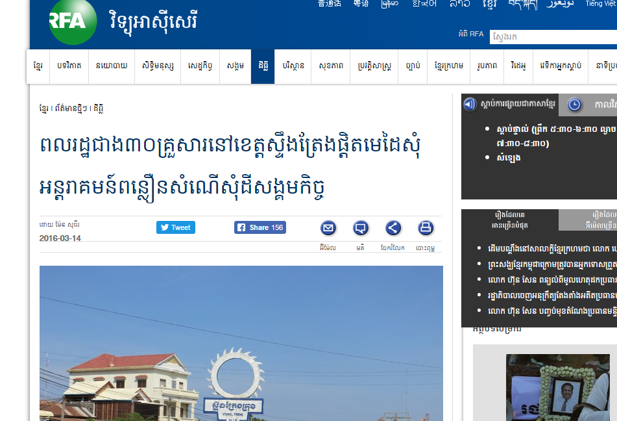The image size is (617, 421).
Task: Click the search input field
Action: [x=553, y=37]
